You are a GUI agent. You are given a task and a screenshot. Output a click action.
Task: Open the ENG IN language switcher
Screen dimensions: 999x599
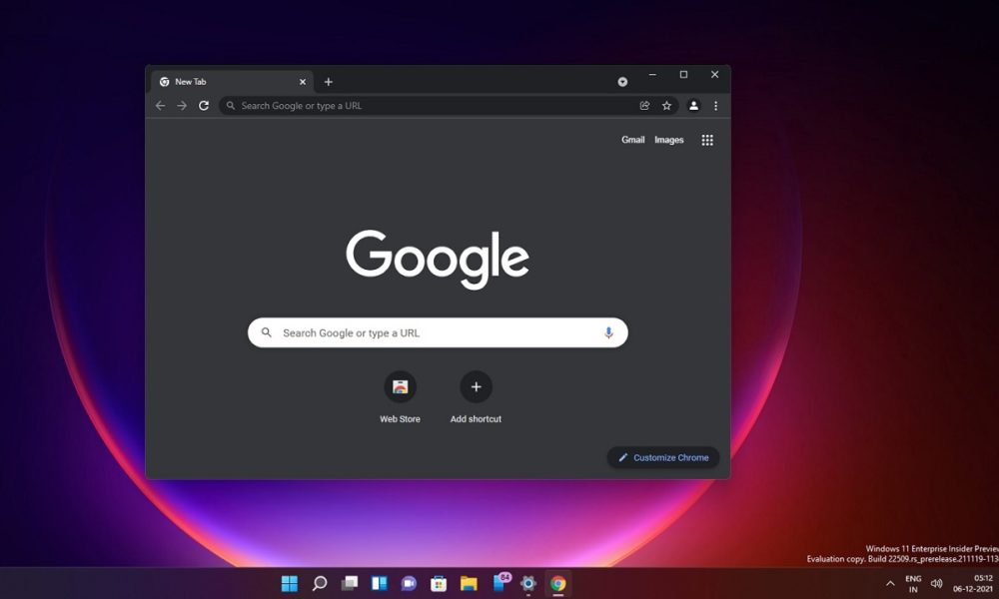click(913, 583)
